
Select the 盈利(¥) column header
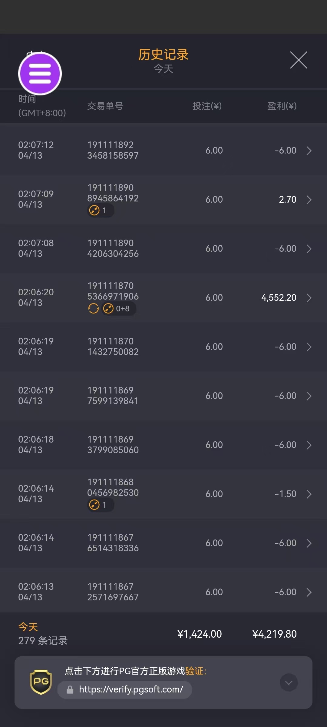(x=282, y=106)
